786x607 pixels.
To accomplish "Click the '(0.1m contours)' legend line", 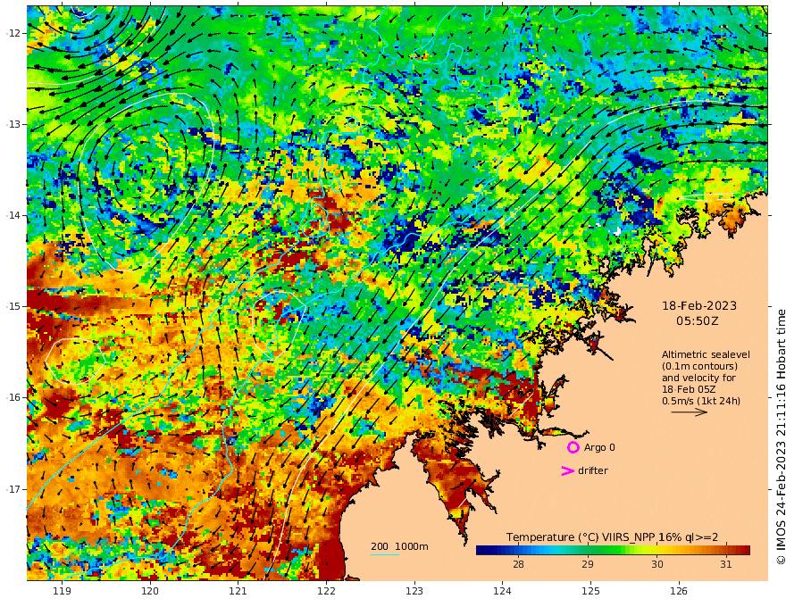I will coord(699,366).
